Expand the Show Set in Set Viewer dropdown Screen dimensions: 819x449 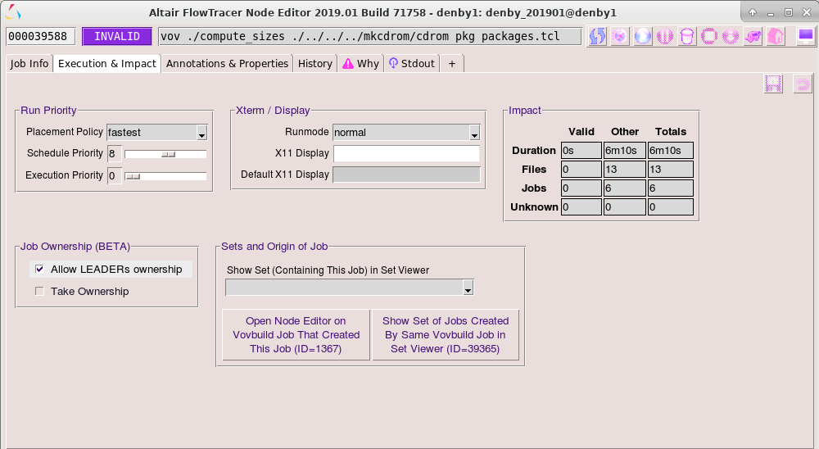pyautogui.click(x=468, y=288)
